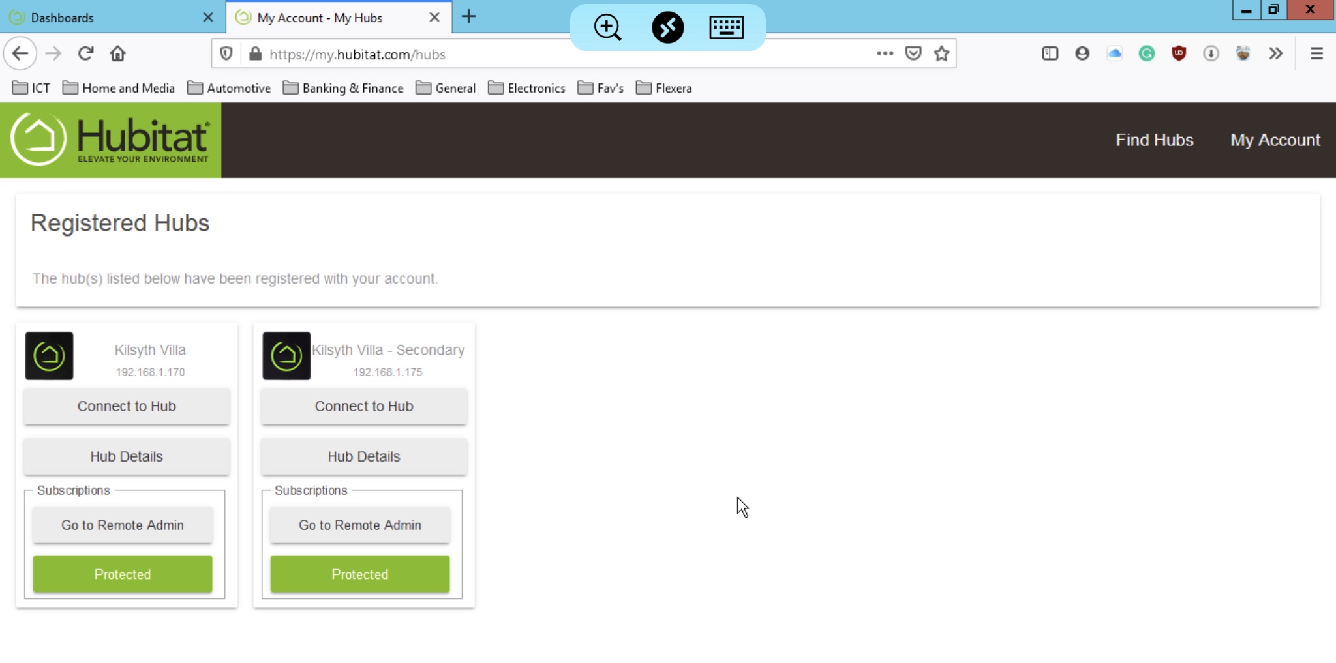1336x663 pixels.
Task: Click the site padlock security icon
Action: coord(255,53)
